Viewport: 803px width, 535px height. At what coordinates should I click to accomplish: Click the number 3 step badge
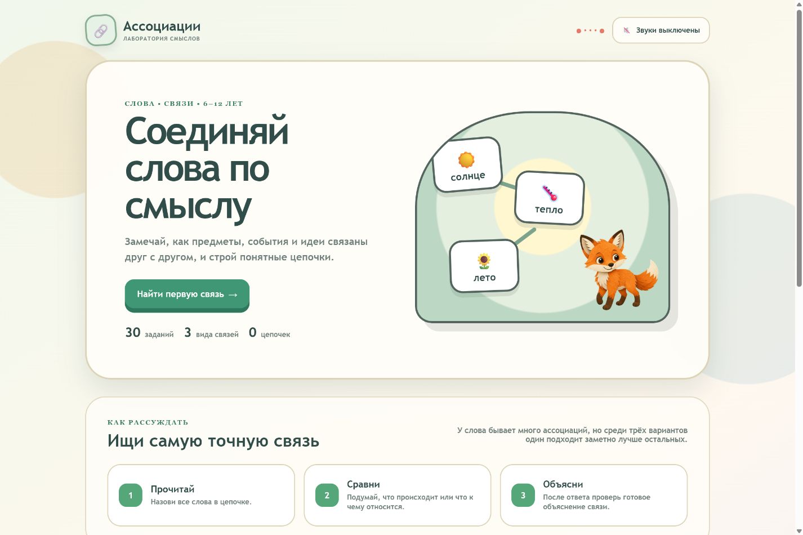(x=523, y=495)
